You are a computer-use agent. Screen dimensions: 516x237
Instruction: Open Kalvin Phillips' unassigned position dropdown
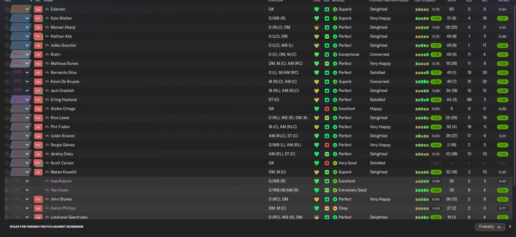21,208
